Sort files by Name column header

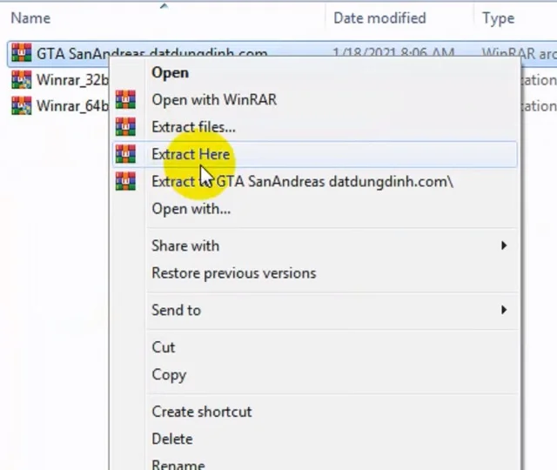point(30,18)
